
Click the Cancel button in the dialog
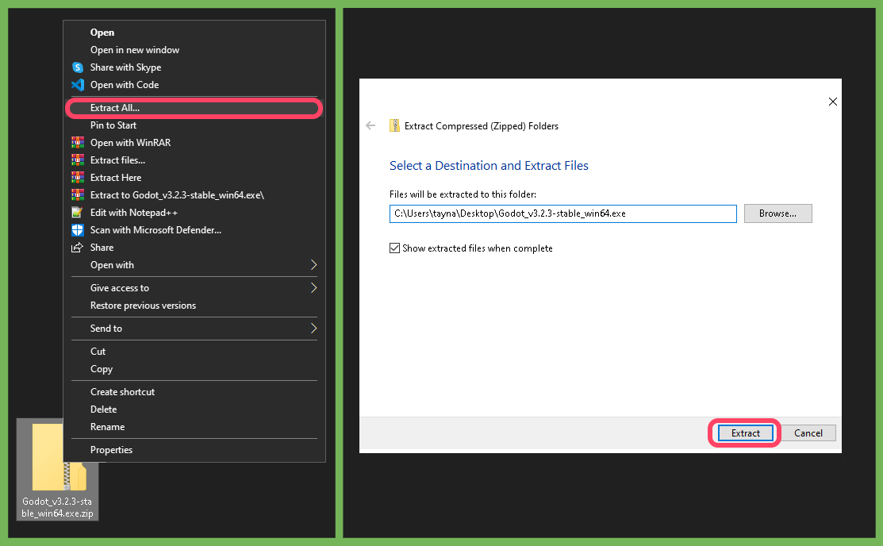click(808, 433)
